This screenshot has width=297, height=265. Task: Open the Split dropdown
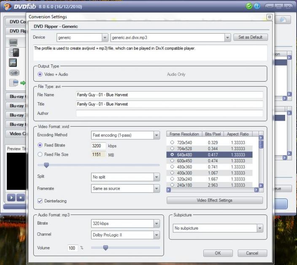click(157, 177)
